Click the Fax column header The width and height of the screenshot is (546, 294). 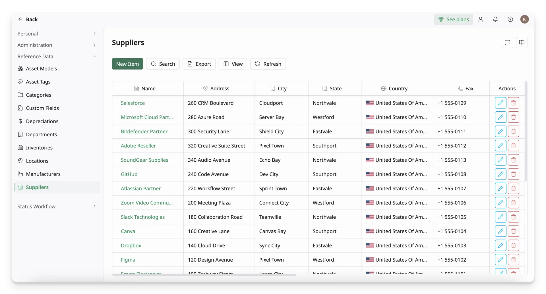(461, 88)
